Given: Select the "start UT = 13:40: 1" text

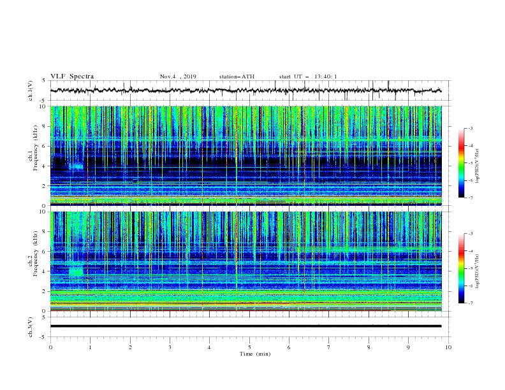Looking at the screenshot, I should (308, 76).
